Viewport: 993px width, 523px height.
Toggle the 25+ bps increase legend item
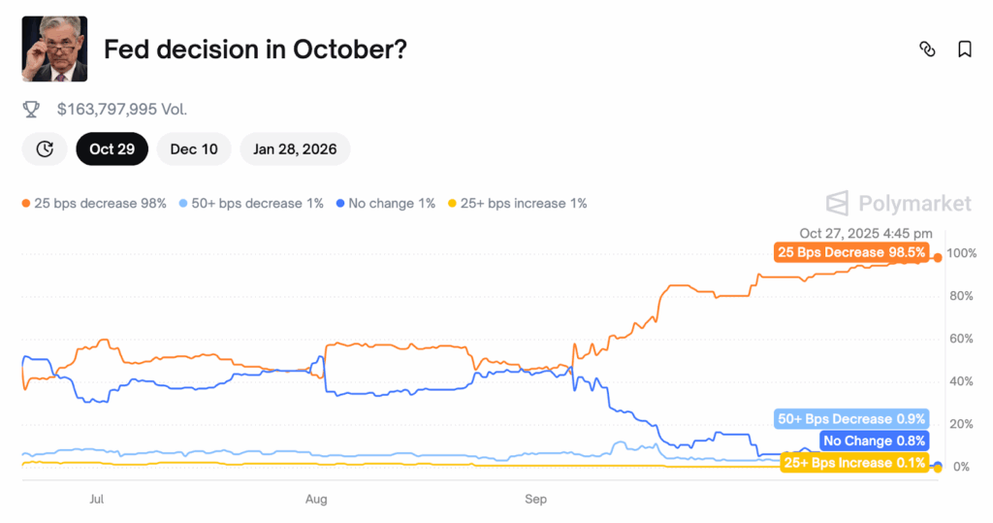517,204
